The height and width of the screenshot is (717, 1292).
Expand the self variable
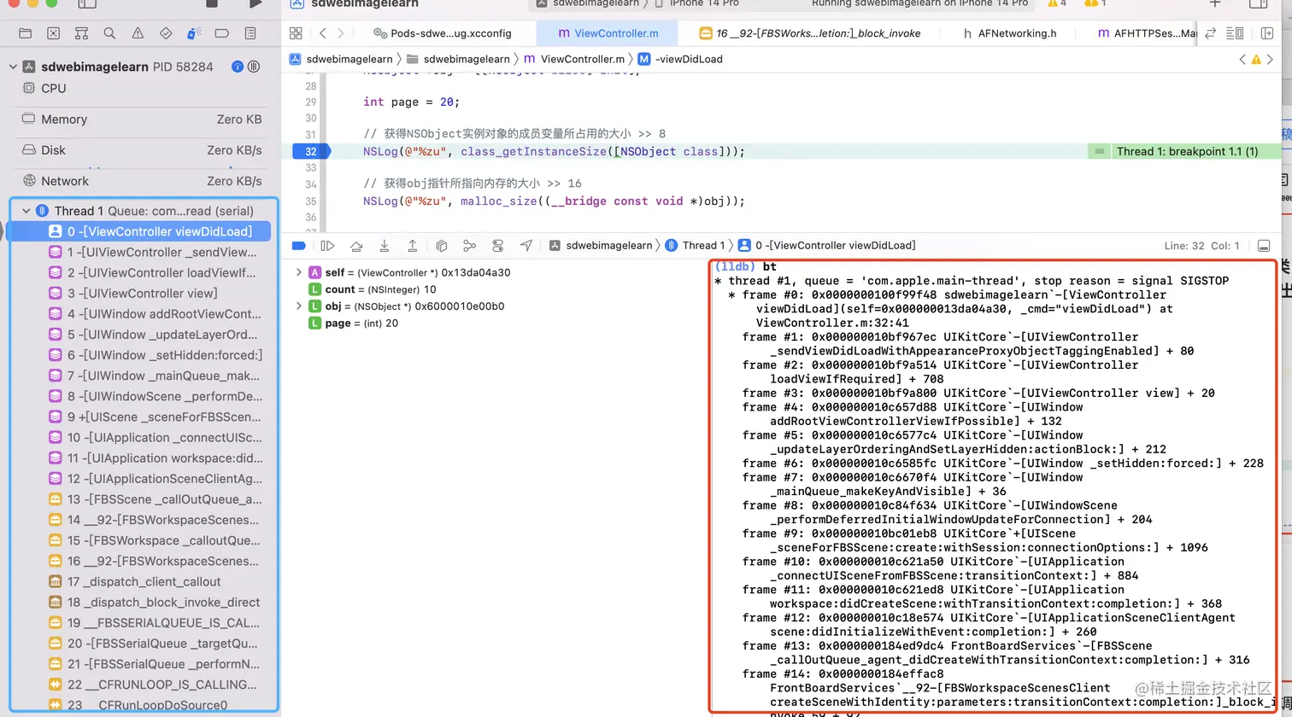pyautogui.click(x=298, y=272)
